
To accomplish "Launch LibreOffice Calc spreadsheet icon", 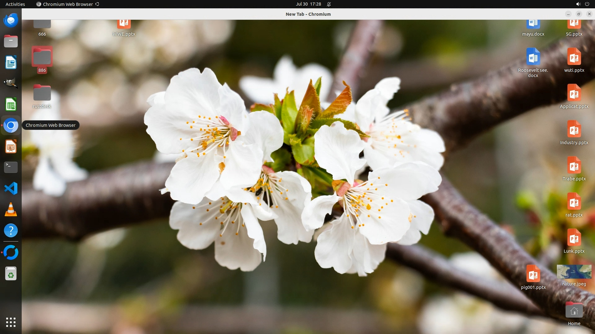I will pyautogui.click(x=11, y=105).
